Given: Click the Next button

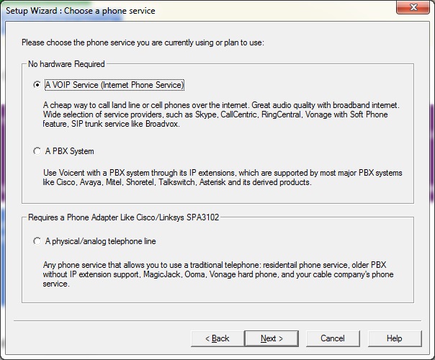Looking at the screenshot, I should [272, 338].
